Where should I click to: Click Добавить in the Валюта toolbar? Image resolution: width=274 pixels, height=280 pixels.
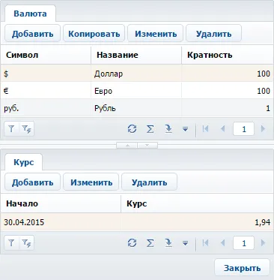(32, 34)
